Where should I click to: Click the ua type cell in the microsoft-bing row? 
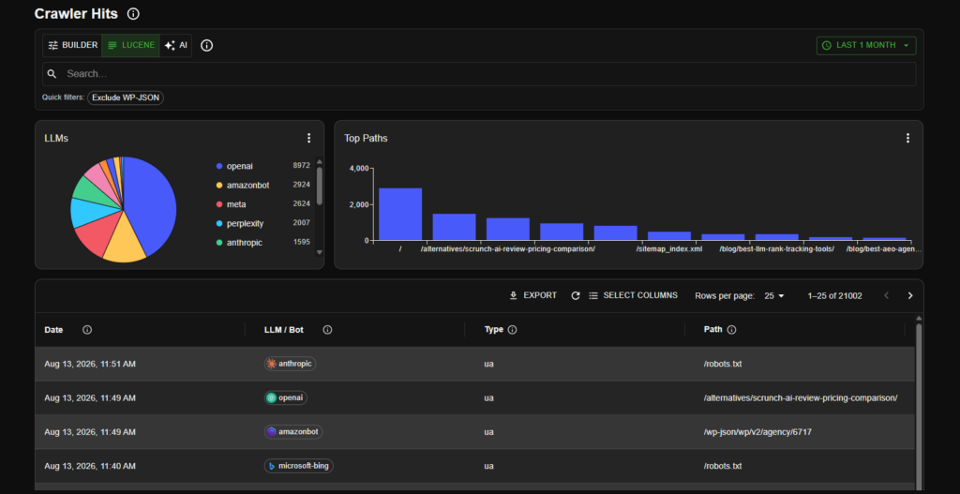coord(488,467)
